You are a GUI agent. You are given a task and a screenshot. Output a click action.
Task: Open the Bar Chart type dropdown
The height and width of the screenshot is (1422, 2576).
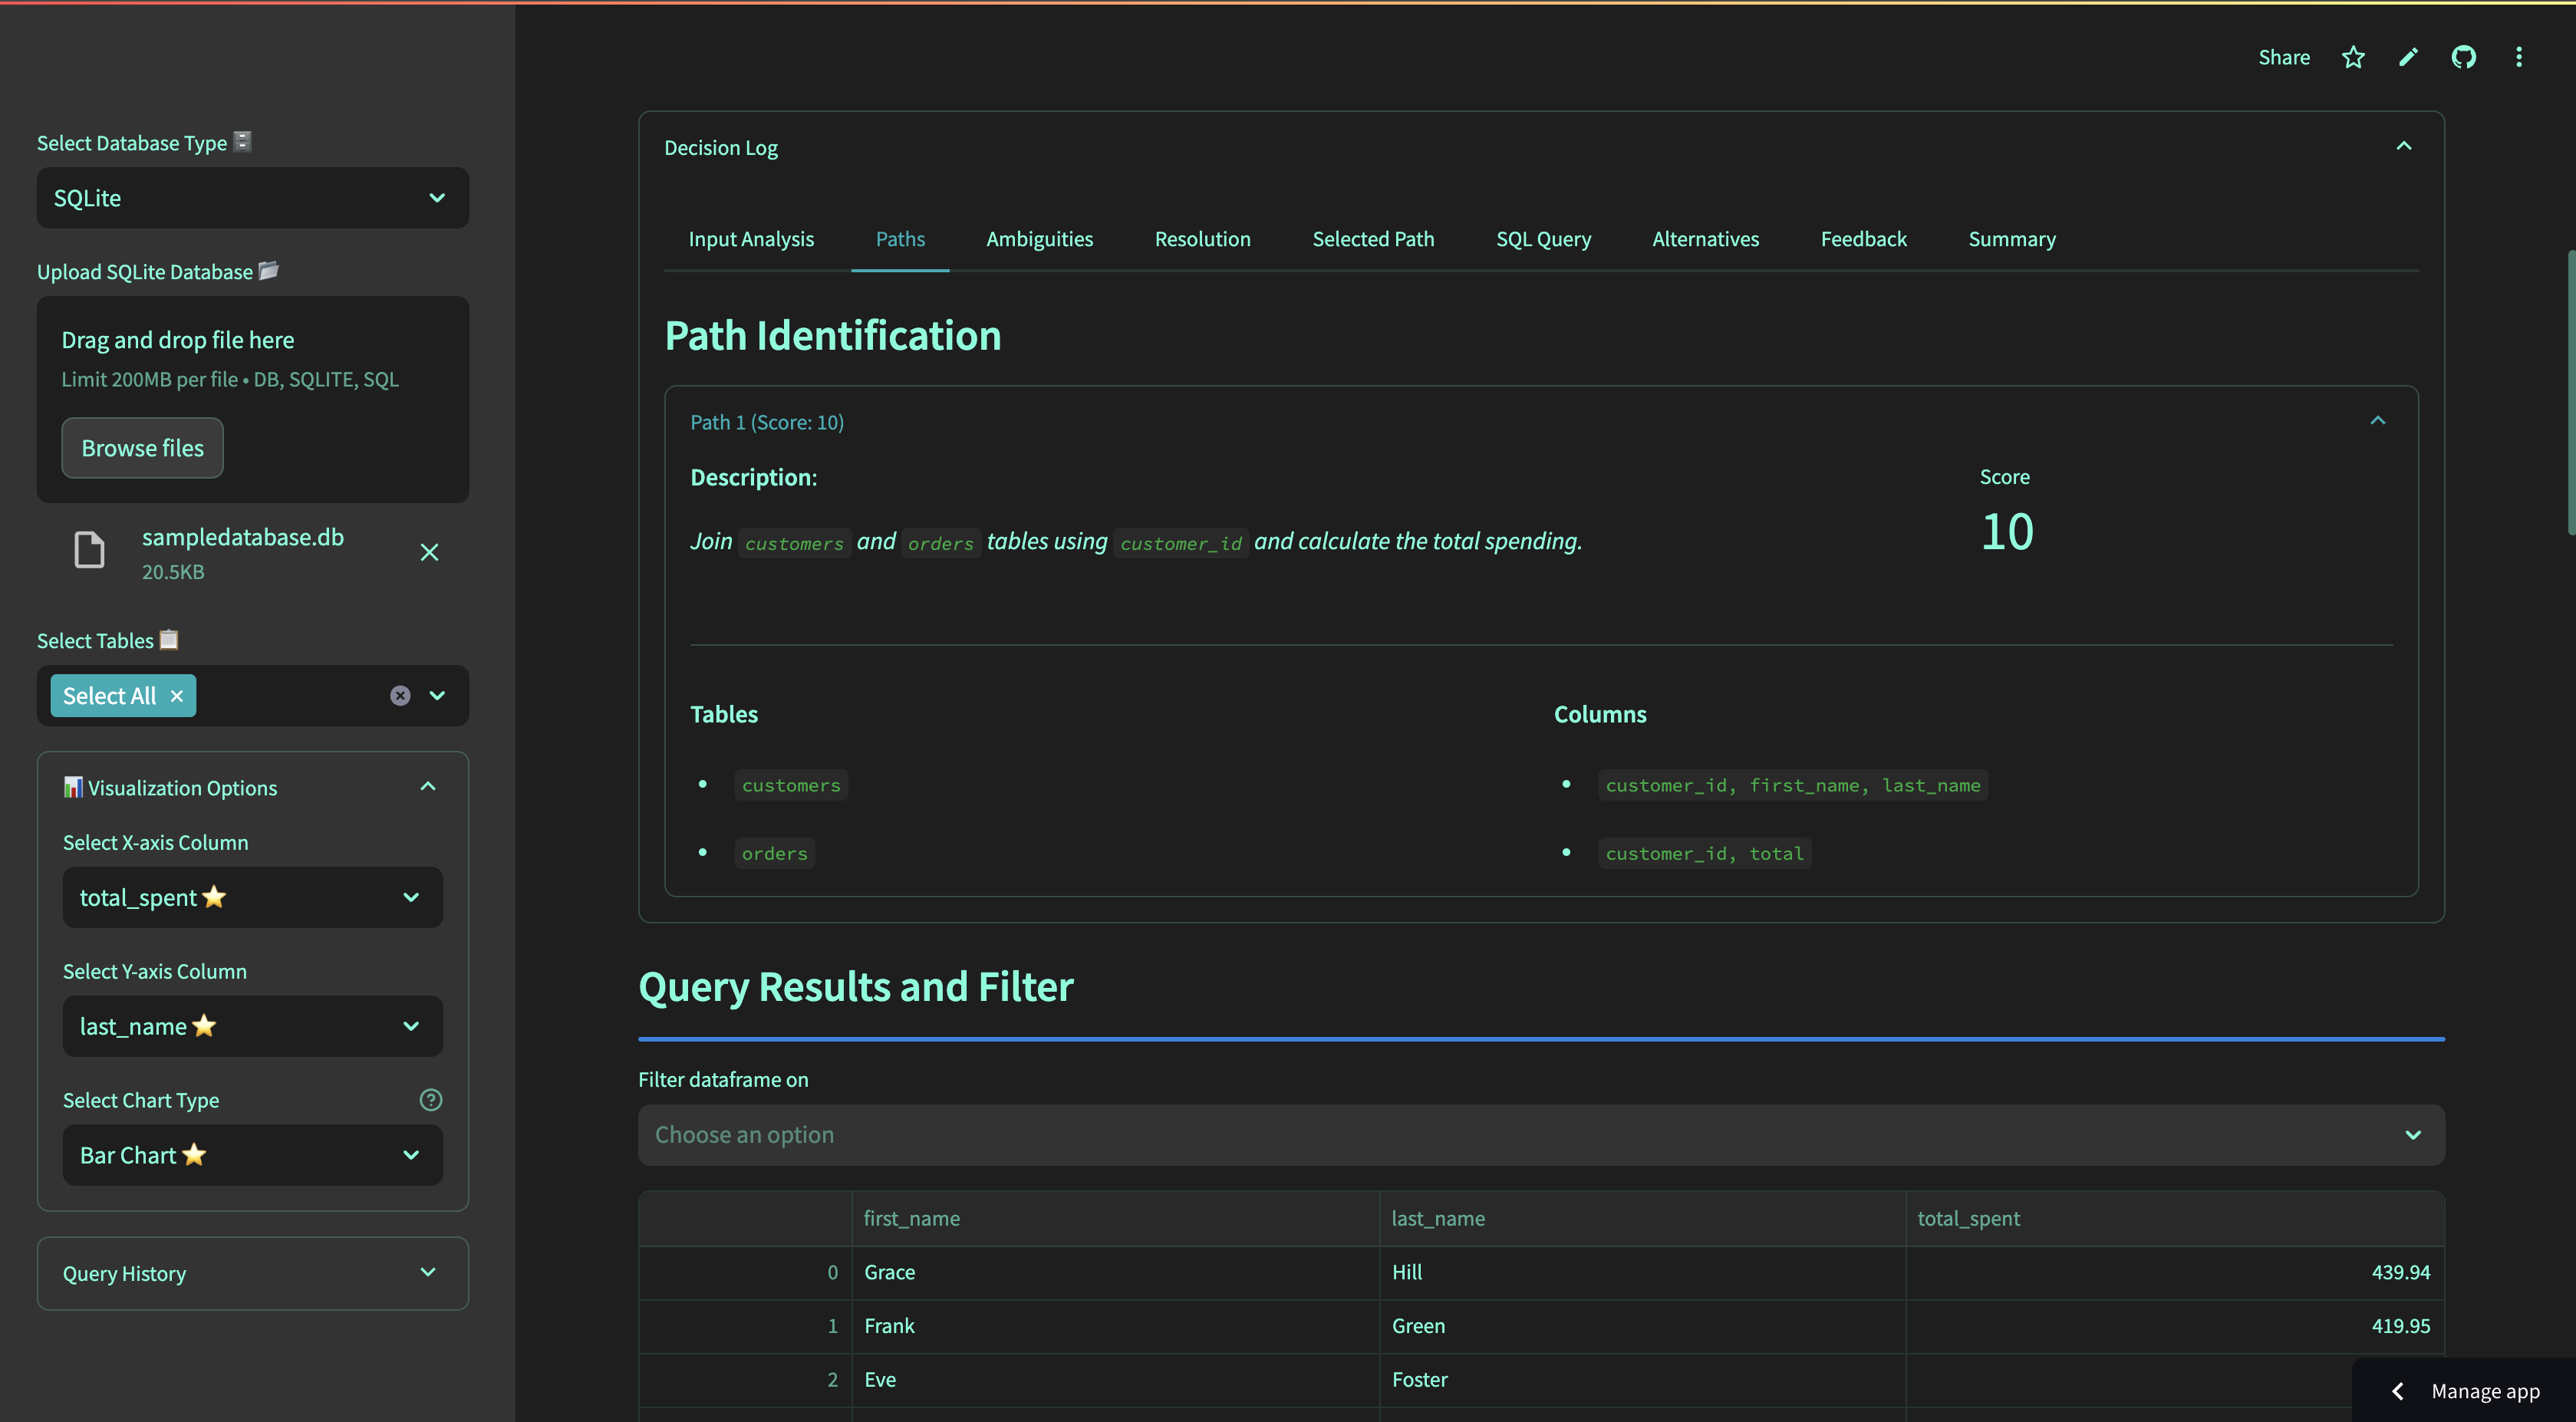(x=252, y=1155)
